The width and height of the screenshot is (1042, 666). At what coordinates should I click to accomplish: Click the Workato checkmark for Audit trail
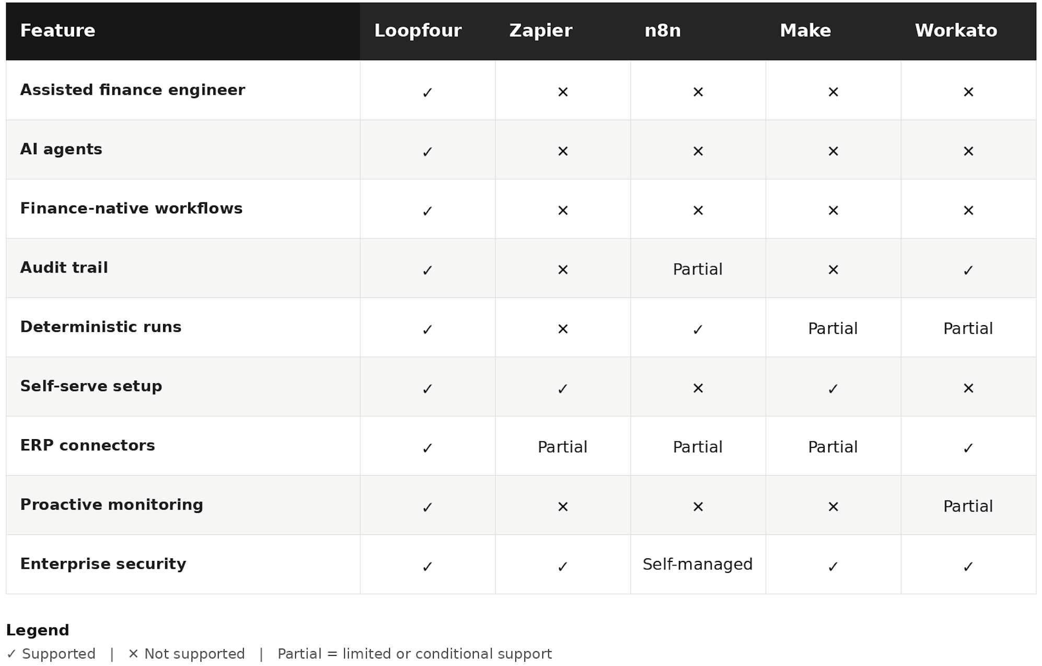point(968,270)
